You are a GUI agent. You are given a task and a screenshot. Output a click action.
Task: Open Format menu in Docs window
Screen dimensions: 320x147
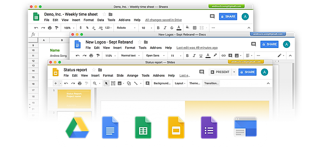130,48
